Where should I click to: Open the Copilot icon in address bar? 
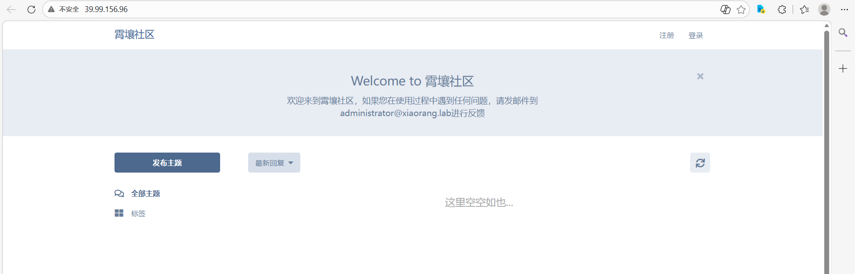coord(725,9)
